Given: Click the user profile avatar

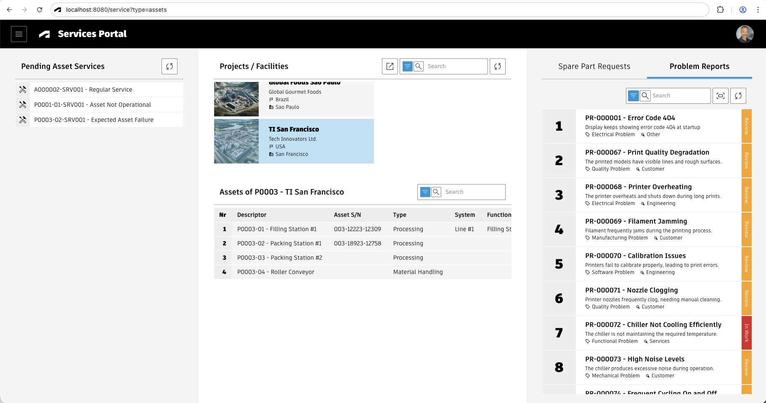Looking at the screenshot, I should tap(745, 34).
